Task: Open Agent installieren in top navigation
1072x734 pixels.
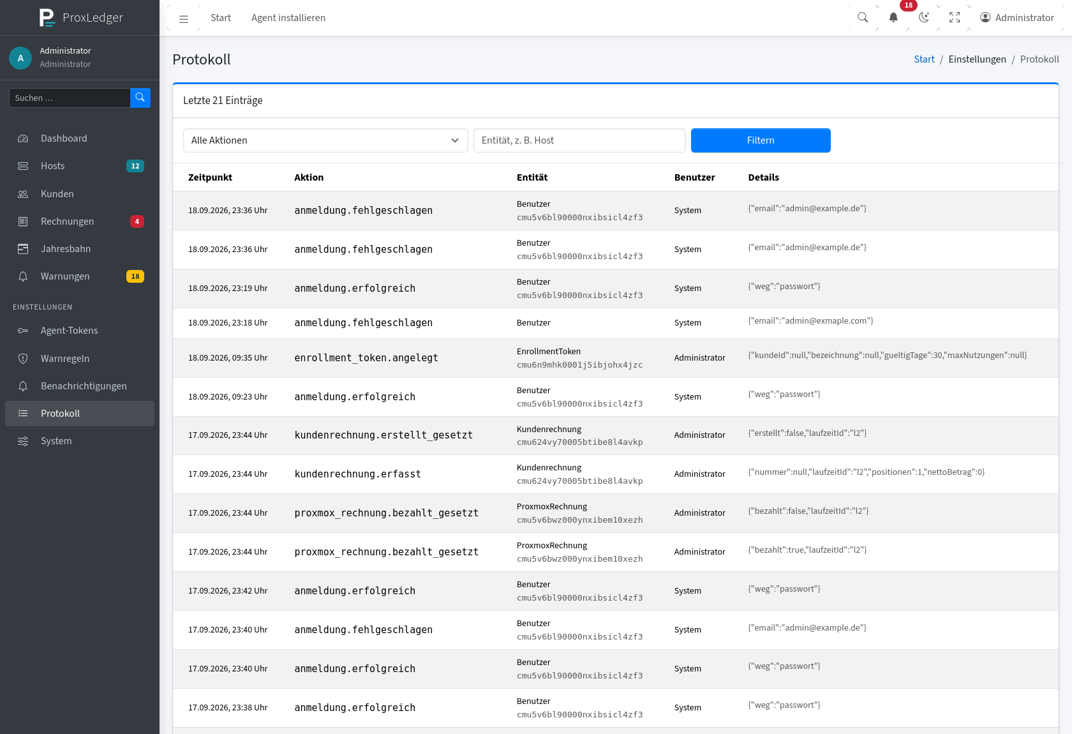Action: pos(288,18)
